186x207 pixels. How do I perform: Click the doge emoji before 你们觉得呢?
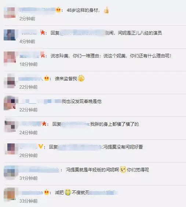point(123,169)
